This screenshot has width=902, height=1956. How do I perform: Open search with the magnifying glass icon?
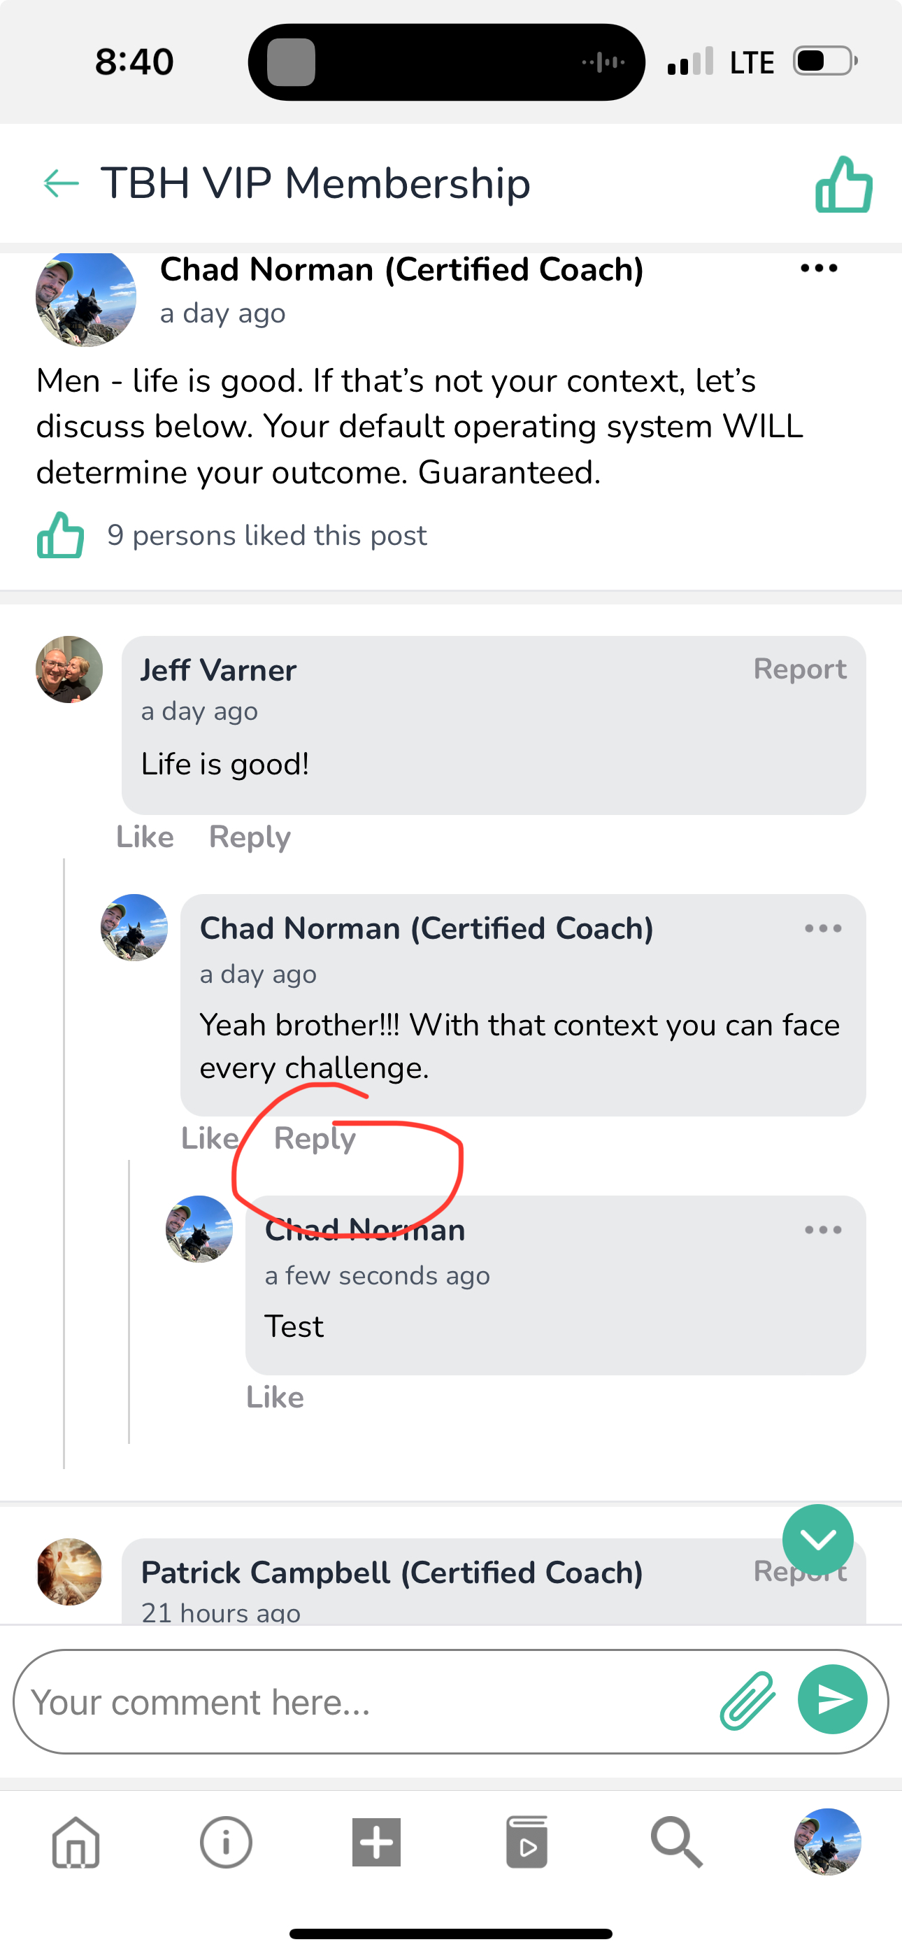(677, 1842)
